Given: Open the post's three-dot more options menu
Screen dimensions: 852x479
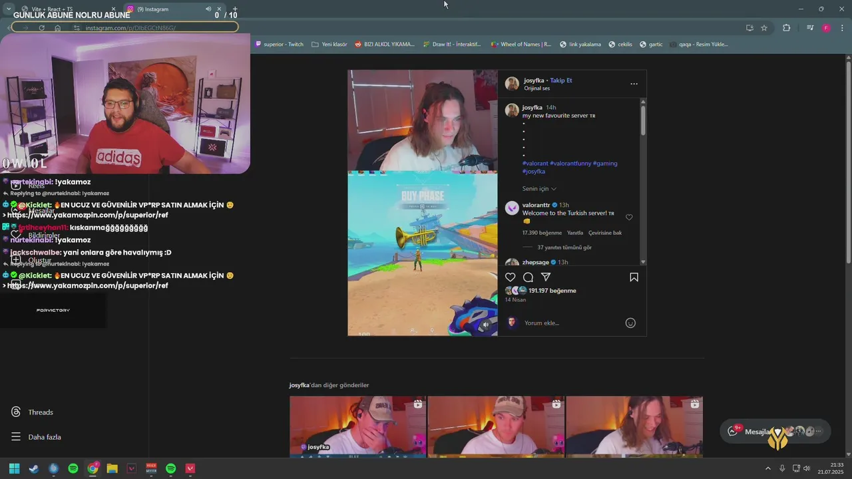Looking at the screenshot, I should [x=634, y=84].
